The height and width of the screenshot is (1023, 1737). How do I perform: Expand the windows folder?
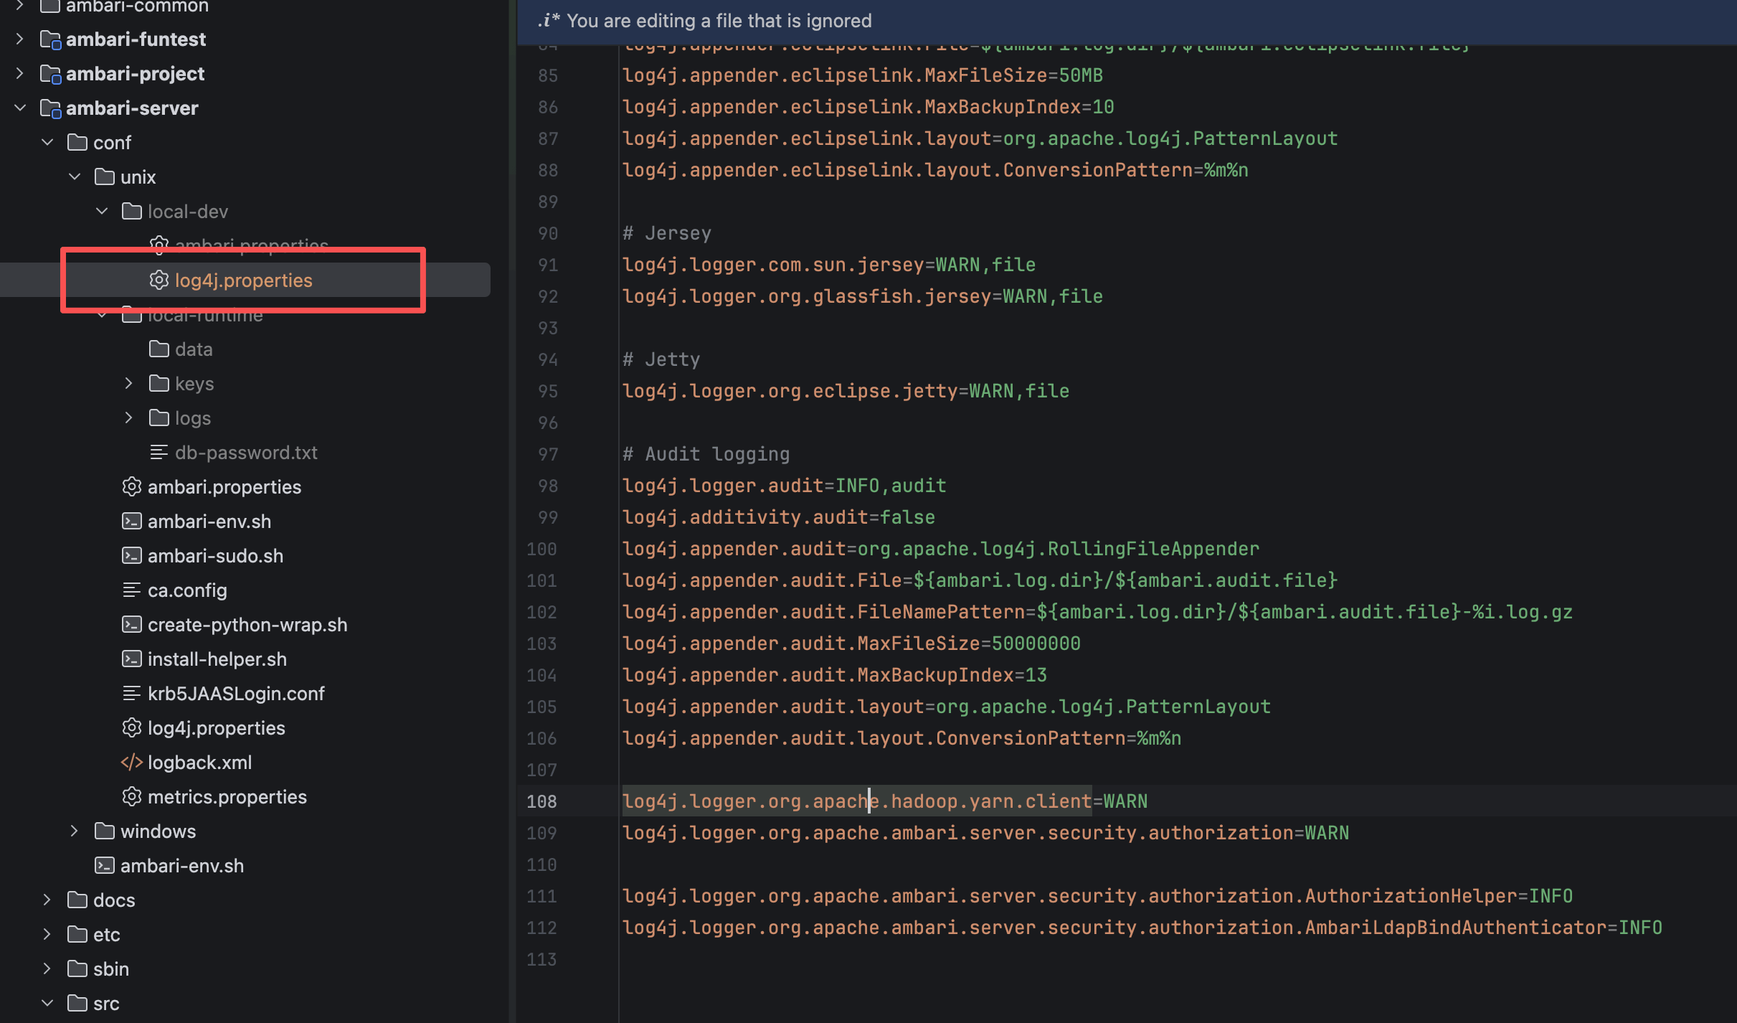click(74, 831)
